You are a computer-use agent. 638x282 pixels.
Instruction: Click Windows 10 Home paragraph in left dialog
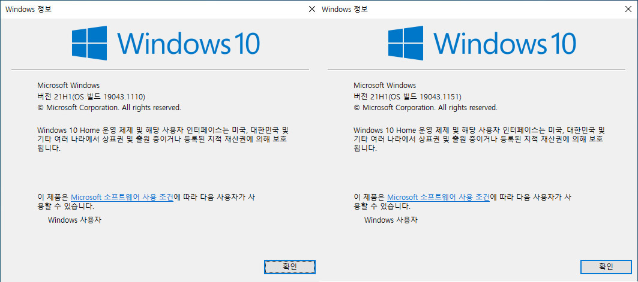[163, 139]
